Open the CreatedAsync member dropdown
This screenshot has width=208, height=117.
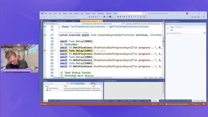161,24
